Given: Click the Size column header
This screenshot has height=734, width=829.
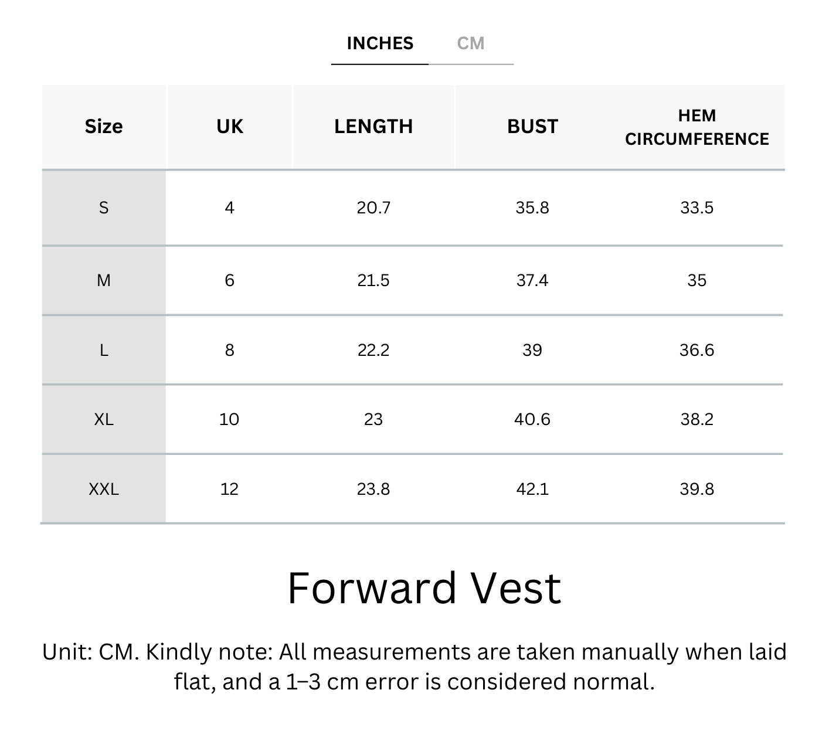Looking at the screenshot, I should 104,127.
